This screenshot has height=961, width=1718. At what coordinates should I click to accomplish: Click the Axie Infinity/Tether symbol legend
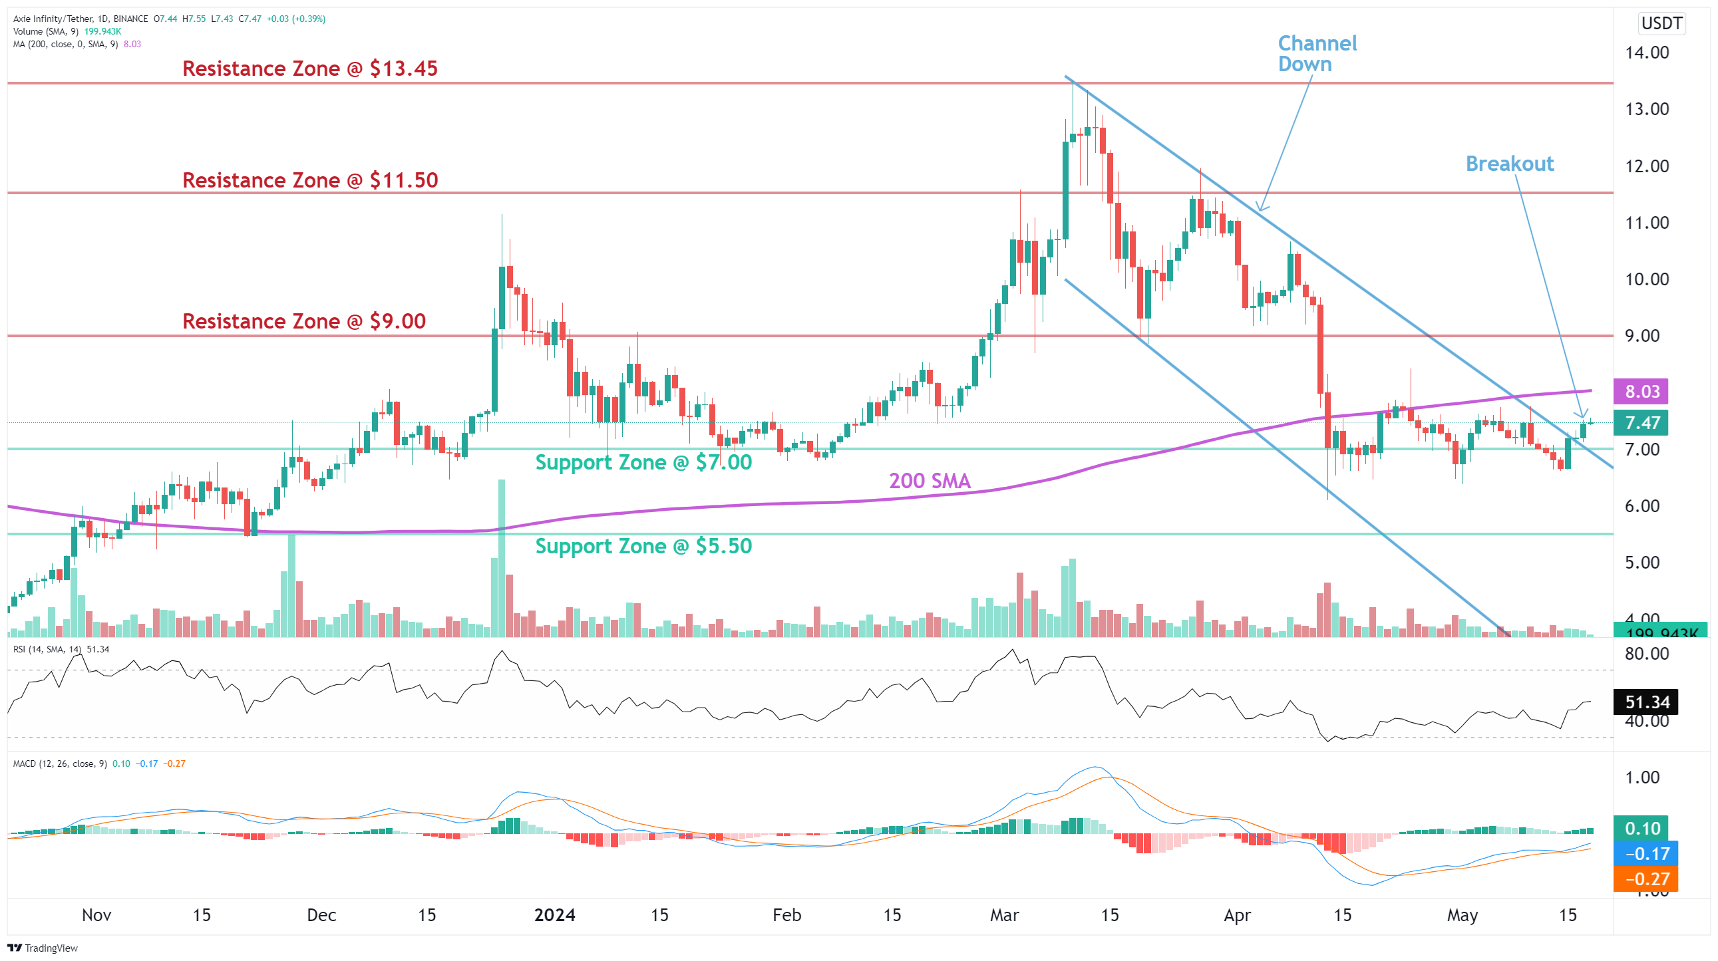170,19
